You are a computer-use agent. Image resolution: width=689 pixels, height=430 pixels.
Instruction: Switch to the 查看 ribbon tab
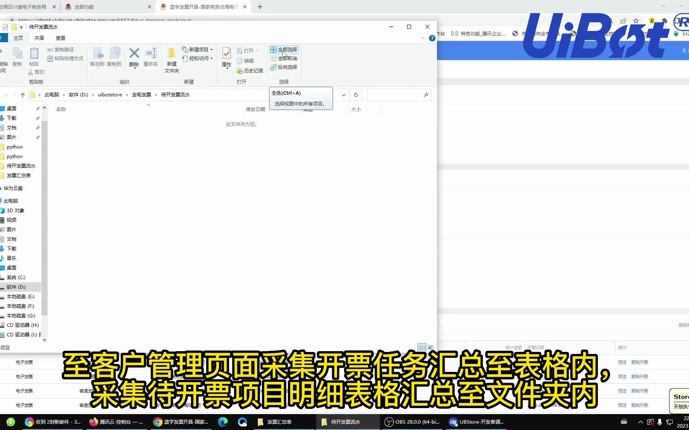tap(61, 38)
